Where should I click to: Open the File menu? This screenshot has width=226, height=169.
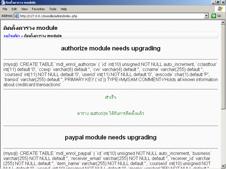click(x=5, y=9)
